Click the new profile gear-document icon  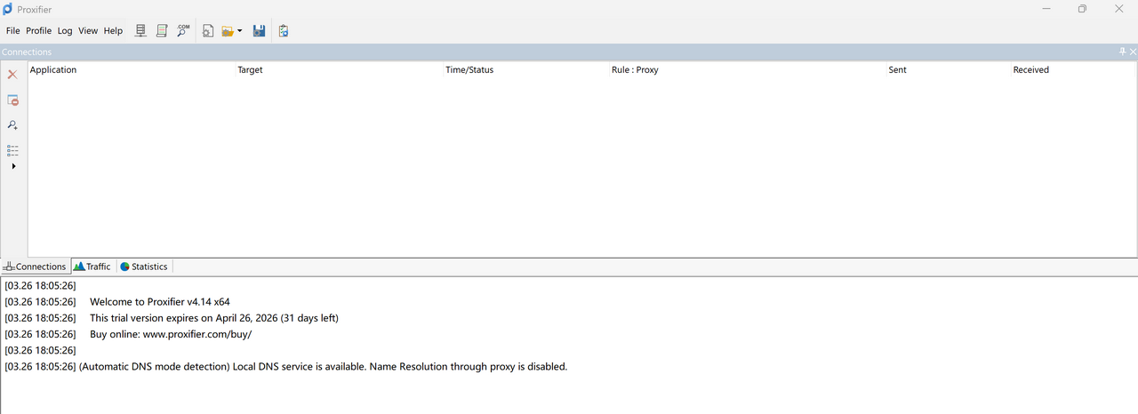pyautogui.click(x=208, y=31)
